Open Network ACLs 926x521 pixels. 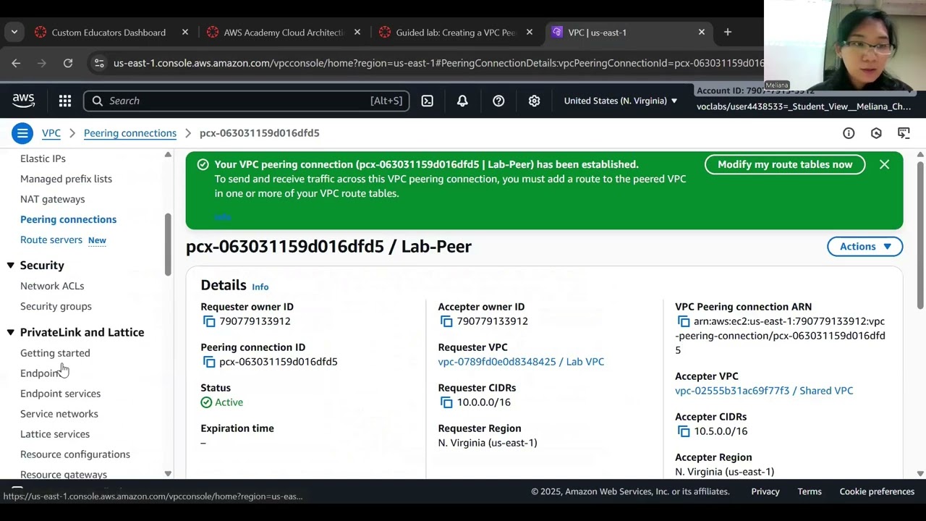coord(52,286)
